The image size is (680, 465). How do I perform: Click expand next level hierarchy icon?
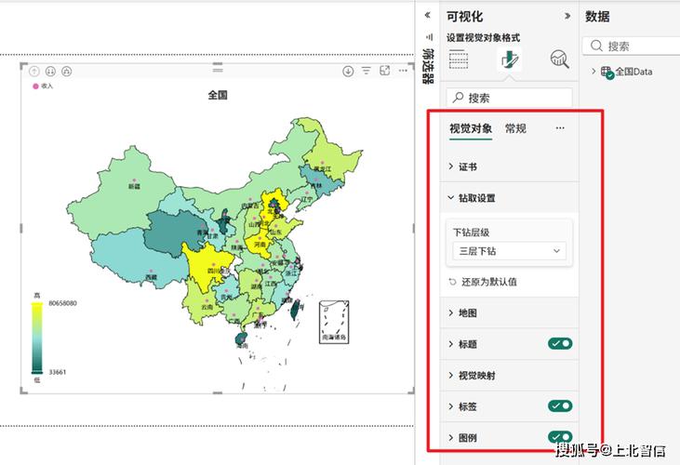[x=66, y=71]
